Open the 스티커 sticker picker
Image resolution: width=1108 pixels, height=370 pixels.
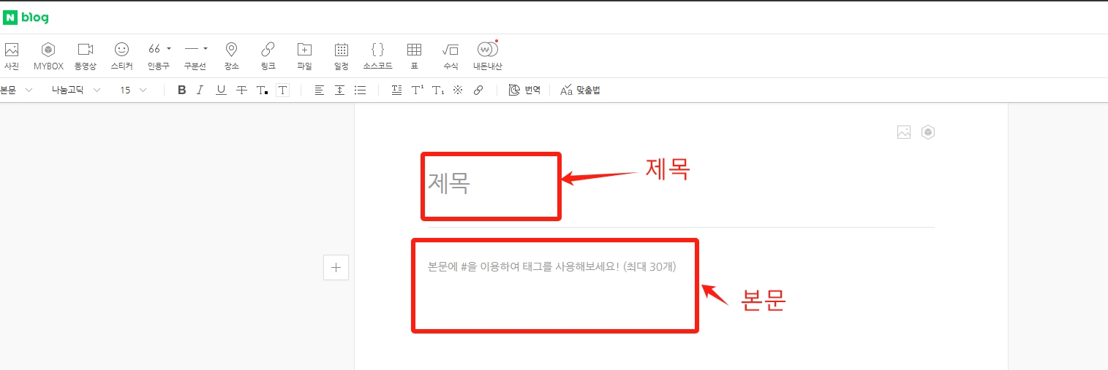121,55
